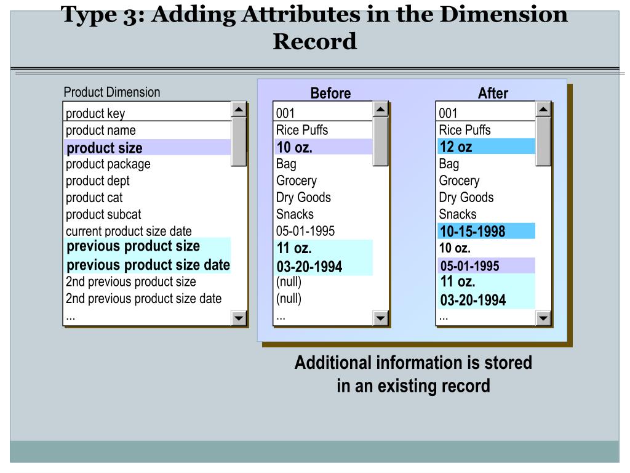Select '2nd previous product size date' row
Screen dimensions: 630x473
tap(143, 299)
